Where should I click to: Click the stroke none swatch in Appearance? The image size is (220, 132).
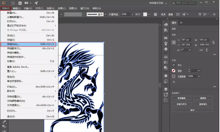(x=174, y=71)
